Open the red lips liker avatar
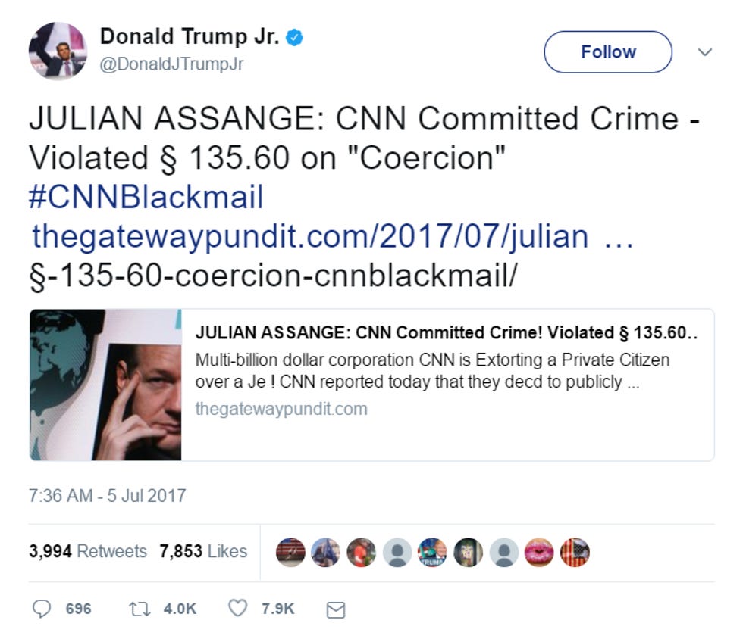The height and width of the screenshot is (642, 743). [x=539, y=552]
